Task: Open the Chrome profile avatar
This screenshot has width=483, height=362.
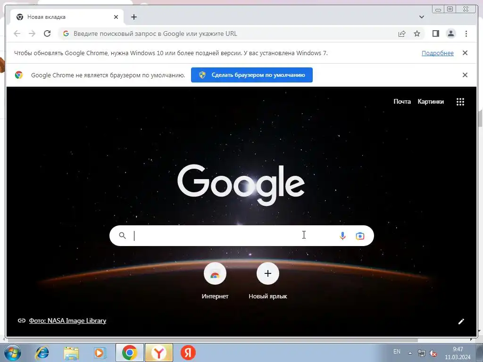Action: click(x=451, y=33)
